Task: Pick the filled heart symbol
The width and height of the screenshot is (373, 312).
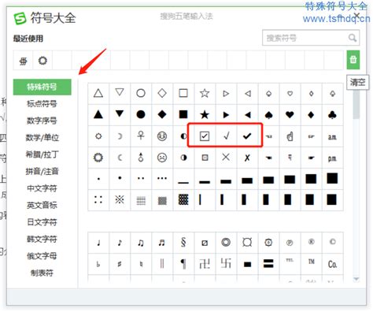Action: (x=290, y=115)
